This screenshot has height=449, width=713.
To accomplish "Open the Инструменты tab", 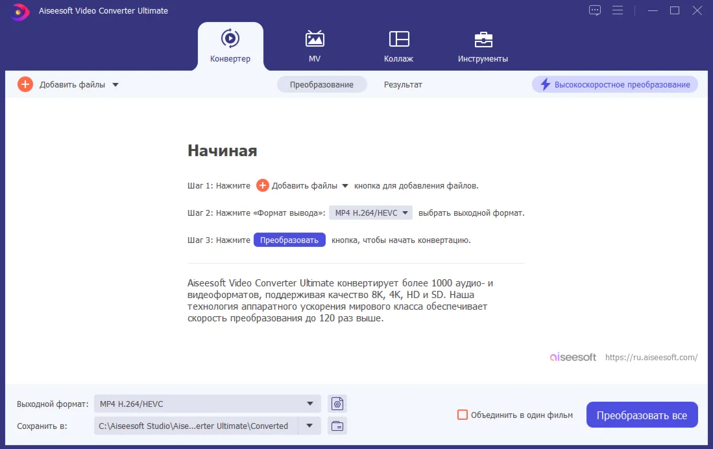I will (x=483, y=47).
